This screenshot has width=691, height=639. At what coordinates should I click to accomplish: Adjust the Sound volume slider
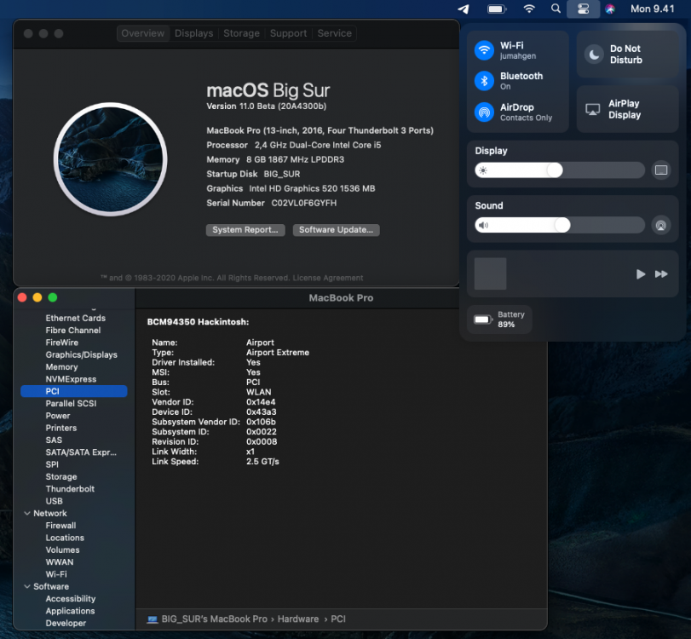pyautogui.click(x=560, y=225)
